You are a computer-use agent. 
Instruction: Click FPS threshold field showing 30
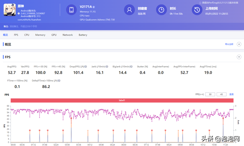[x=210, y=94]
